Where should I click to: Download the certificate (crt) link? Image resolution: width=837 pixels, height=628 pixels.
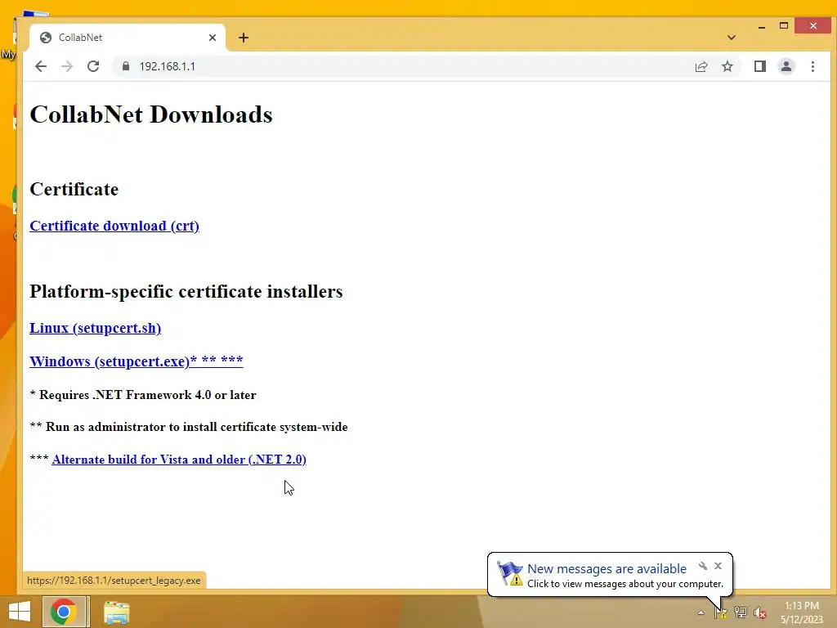coord(114,226)
